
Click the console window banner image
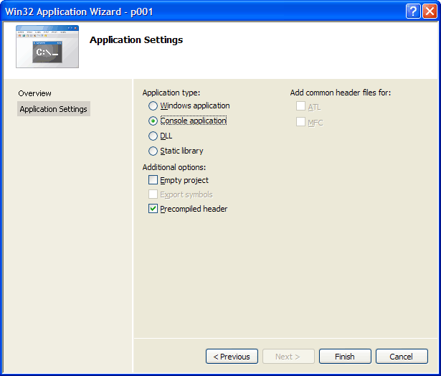[47, 47]
